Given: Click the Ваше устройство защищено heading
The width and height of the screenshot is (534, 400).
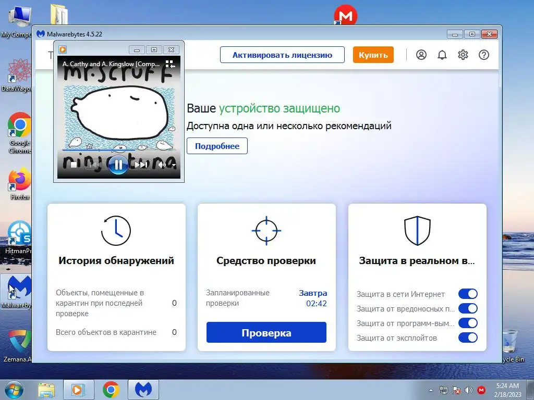Looking at the screenshot, I should coord(263,108).
